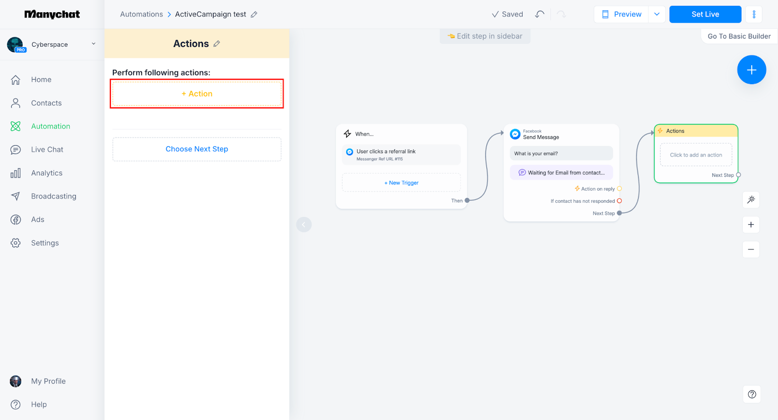Edit the ActiveCampaign test name pencil
The width and height of the screenshot is (778, 420).
(254, 15)
